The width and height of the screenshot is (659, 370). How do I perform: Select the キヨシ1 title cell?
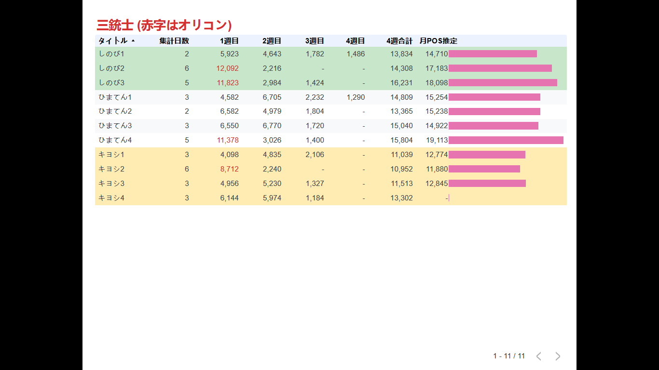pyautogui.click(x=111, y=155)
